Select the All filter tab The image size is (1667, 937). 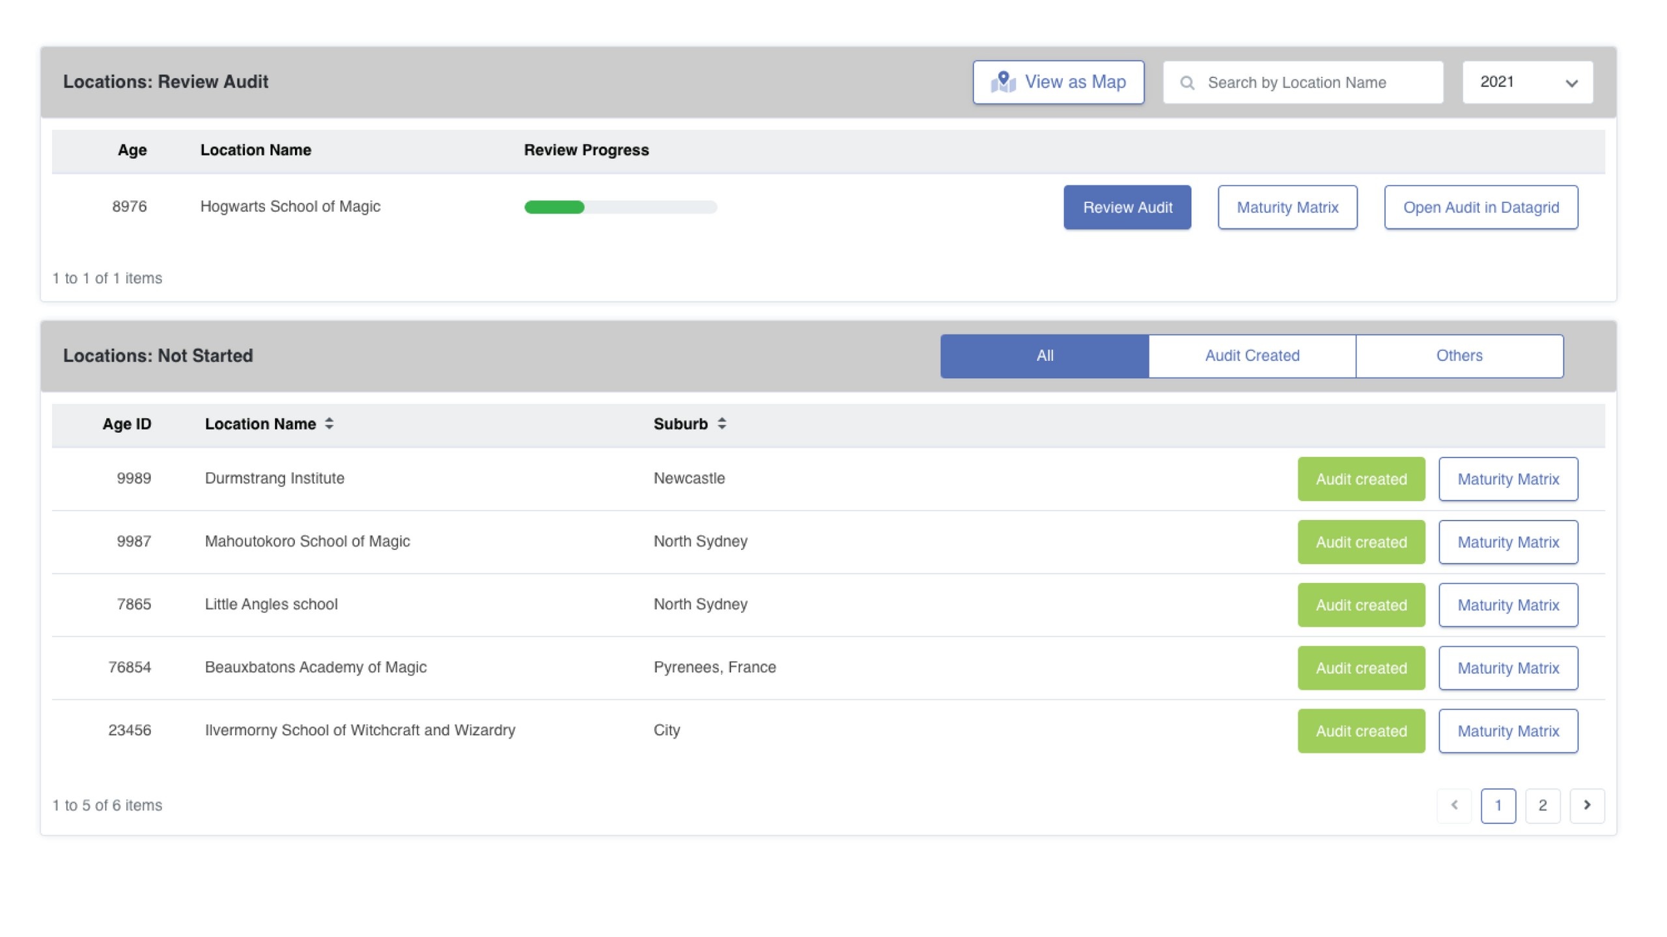click(1044, 356)
